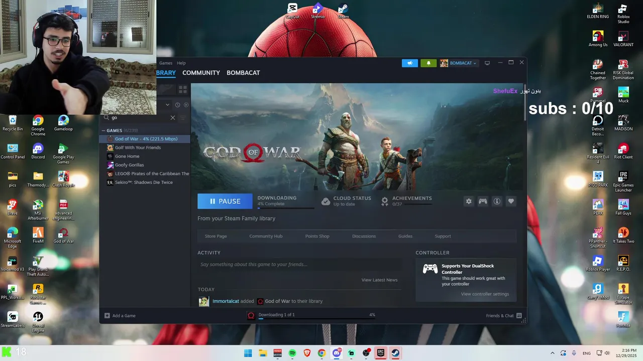Open advanced library filter options icon
This screenshot has width=643, height=361.
click(183, 118)
